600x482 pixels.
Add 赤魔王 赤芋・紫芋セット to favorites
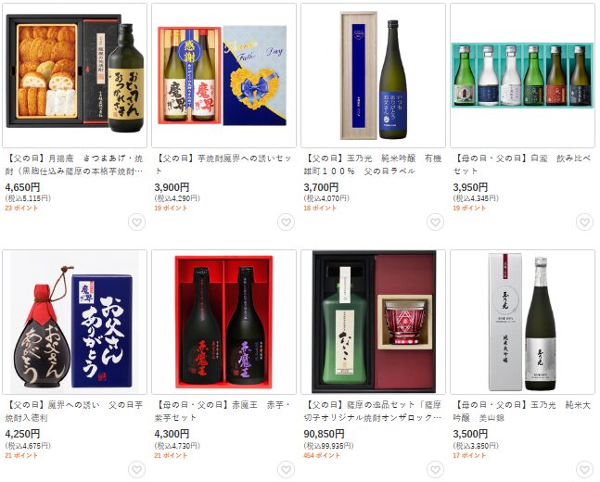(x=286, y=469)
